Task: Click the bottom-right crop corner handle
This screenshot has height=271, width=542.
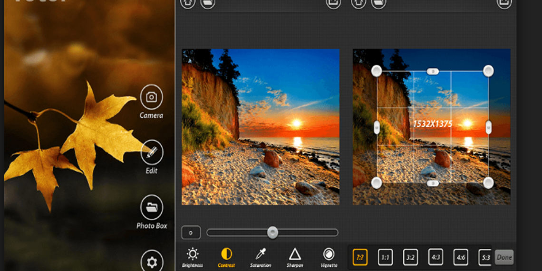Action: click(x=488, y=183)
